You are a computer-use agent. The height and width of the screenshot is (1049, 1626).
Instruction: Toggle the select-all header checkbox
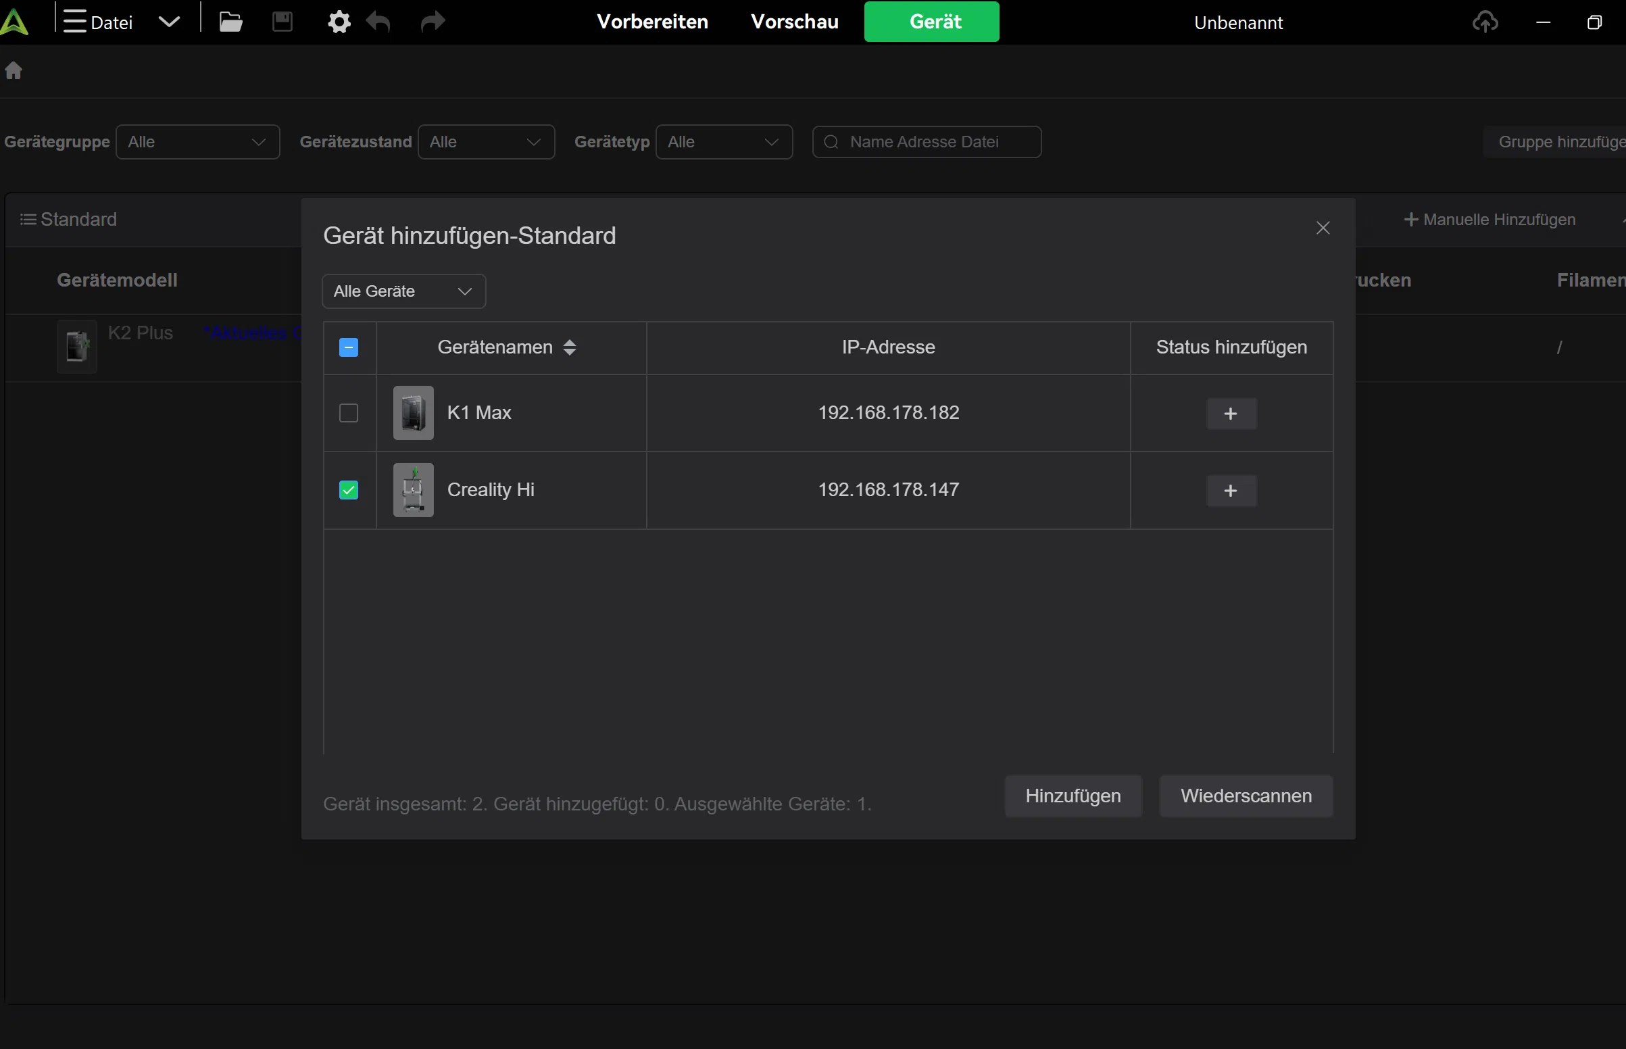349,347
